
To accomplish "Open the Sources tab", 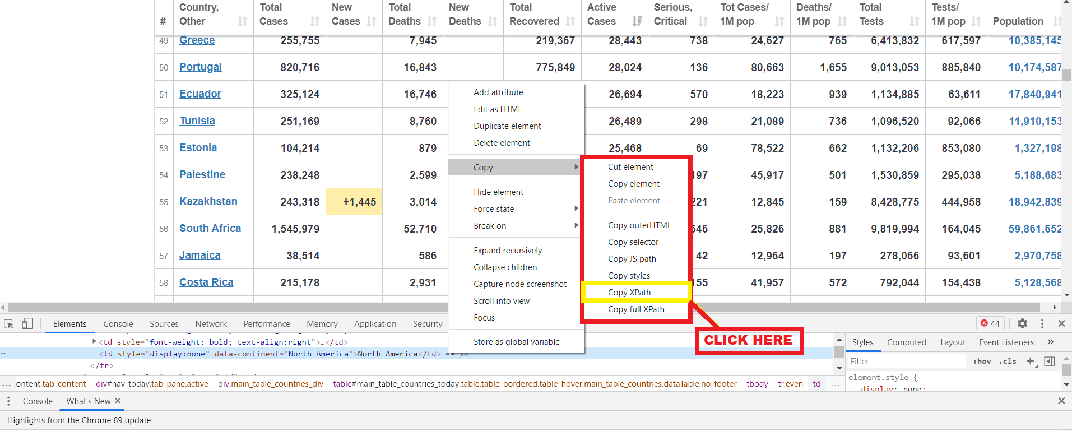I will 164,323.
